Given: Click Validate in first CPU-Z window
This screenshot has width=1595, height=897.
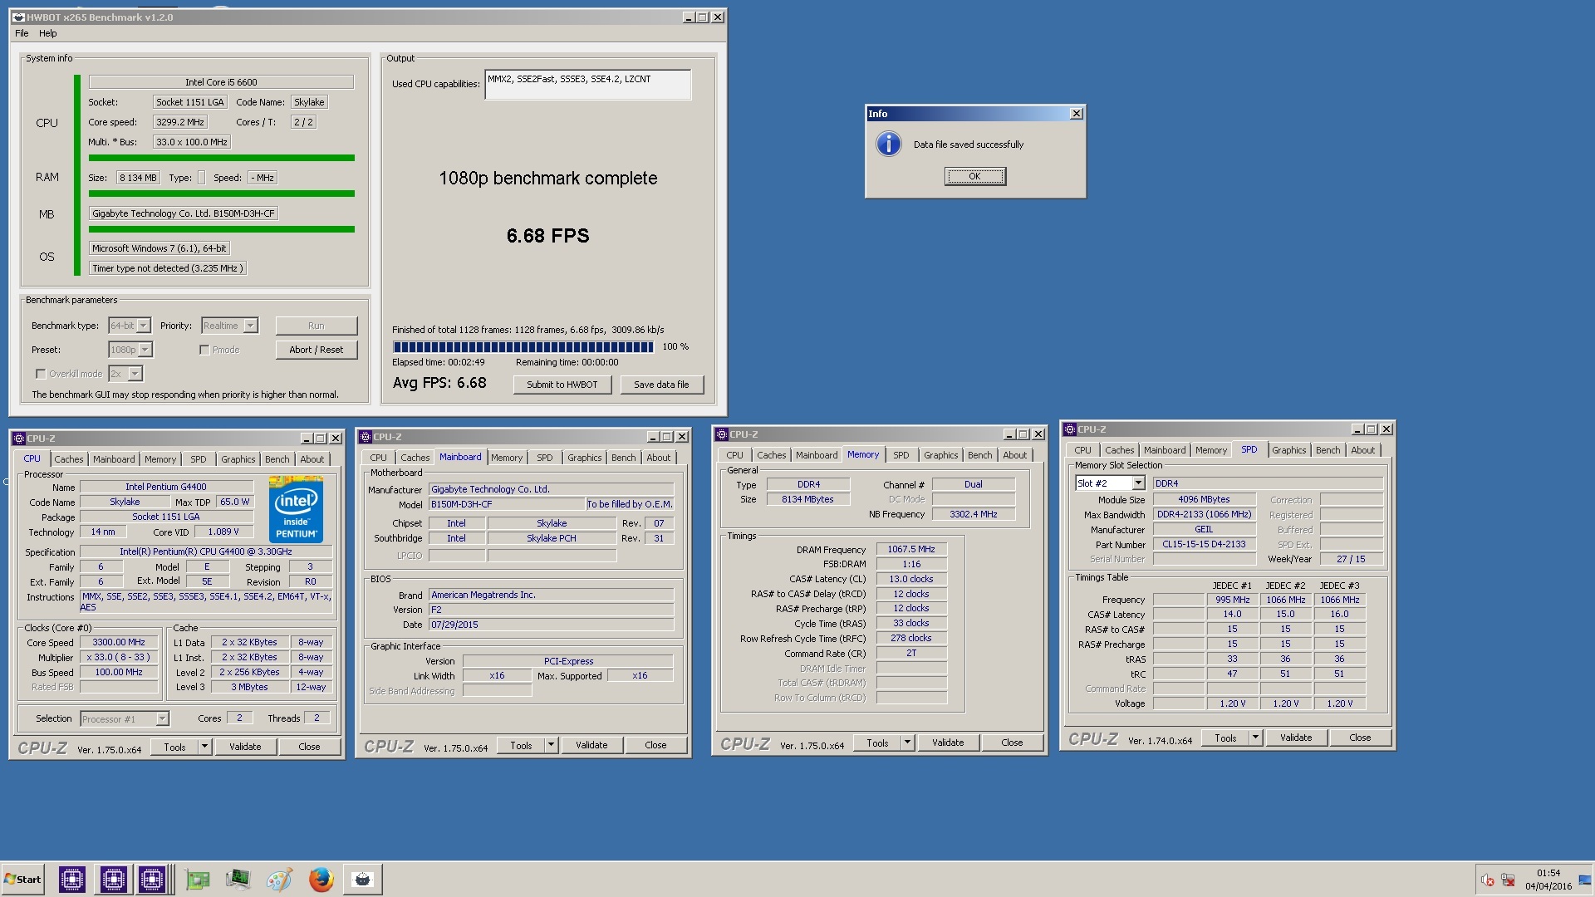Looking at the screenshot, I should pos(245,747).
